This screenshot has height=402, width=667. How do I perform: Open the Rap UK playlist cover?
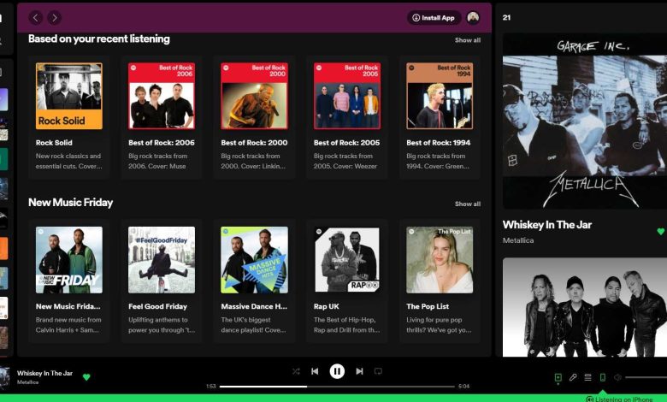346,260
